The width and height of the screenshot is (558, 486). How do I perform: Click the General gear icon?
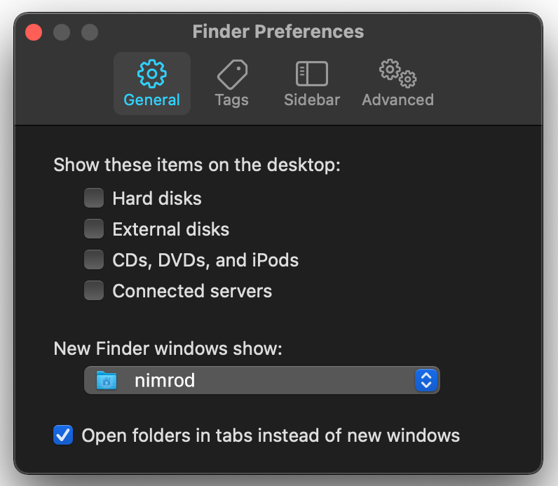(x=151, y=73)
